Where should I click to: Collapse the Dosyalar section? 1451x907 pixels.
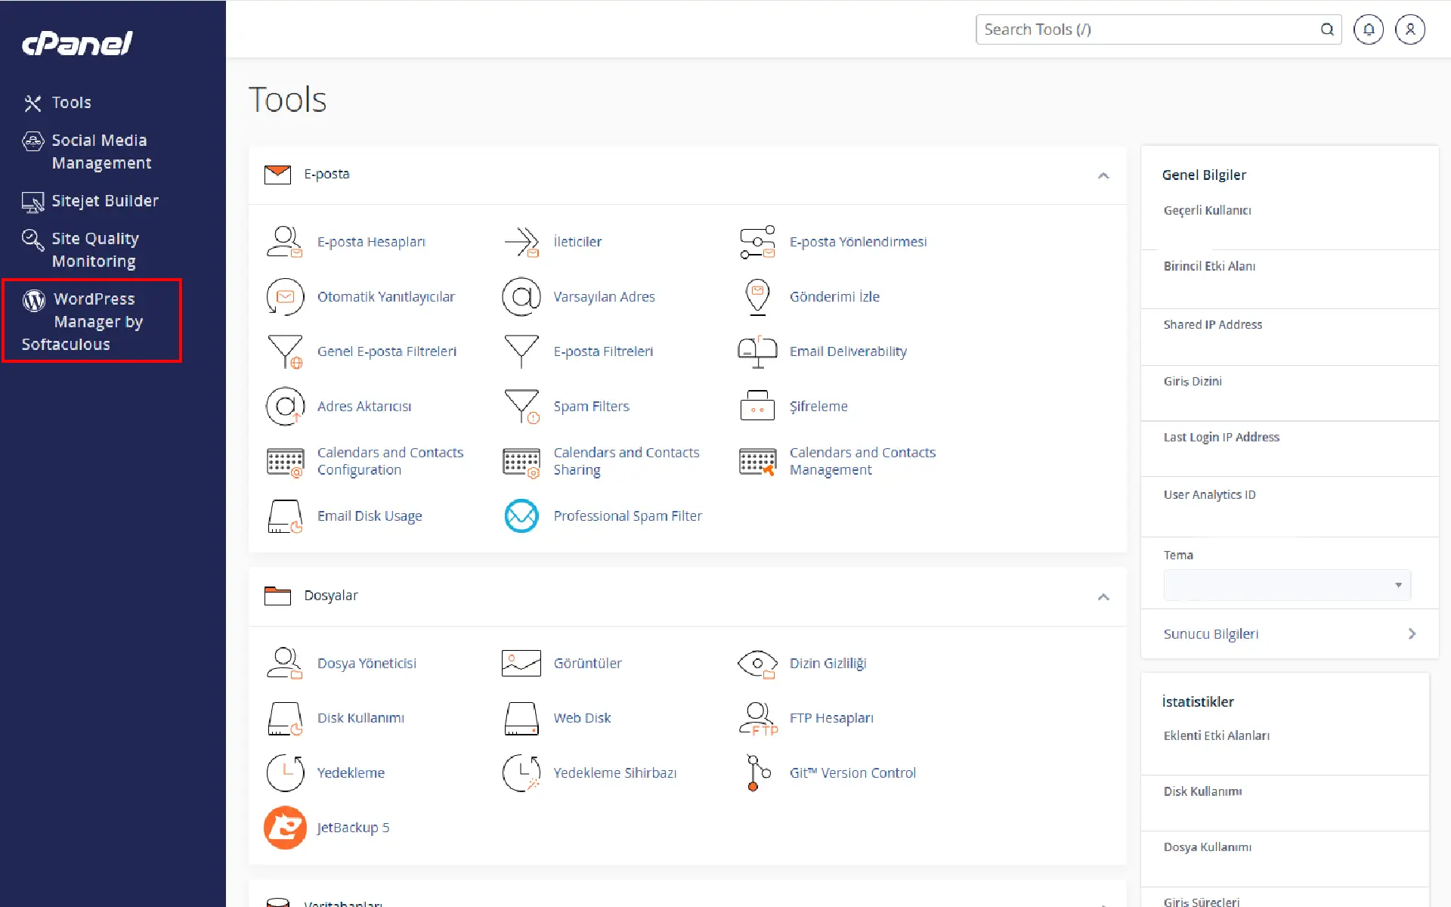pos(1103,597)
